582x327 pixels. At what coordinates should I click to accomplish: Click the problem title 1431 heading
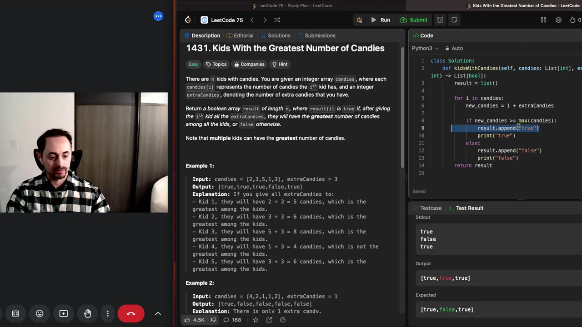point(285,48)
